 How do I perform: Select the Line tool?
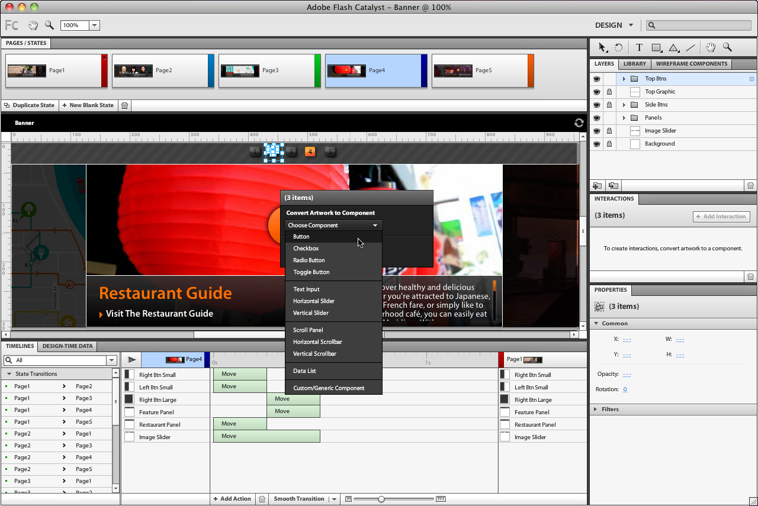tap(691, 47)
